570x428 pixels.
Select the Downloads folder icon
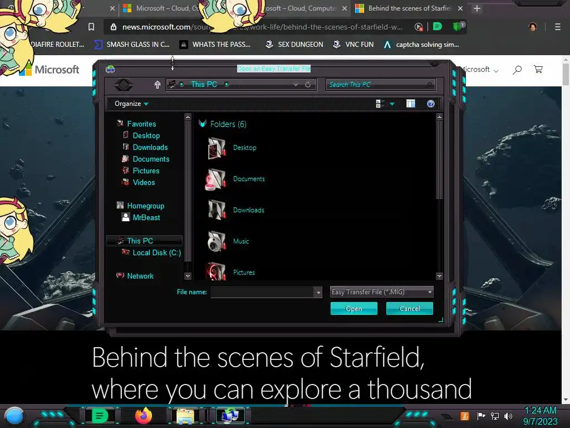coord(217,210)
